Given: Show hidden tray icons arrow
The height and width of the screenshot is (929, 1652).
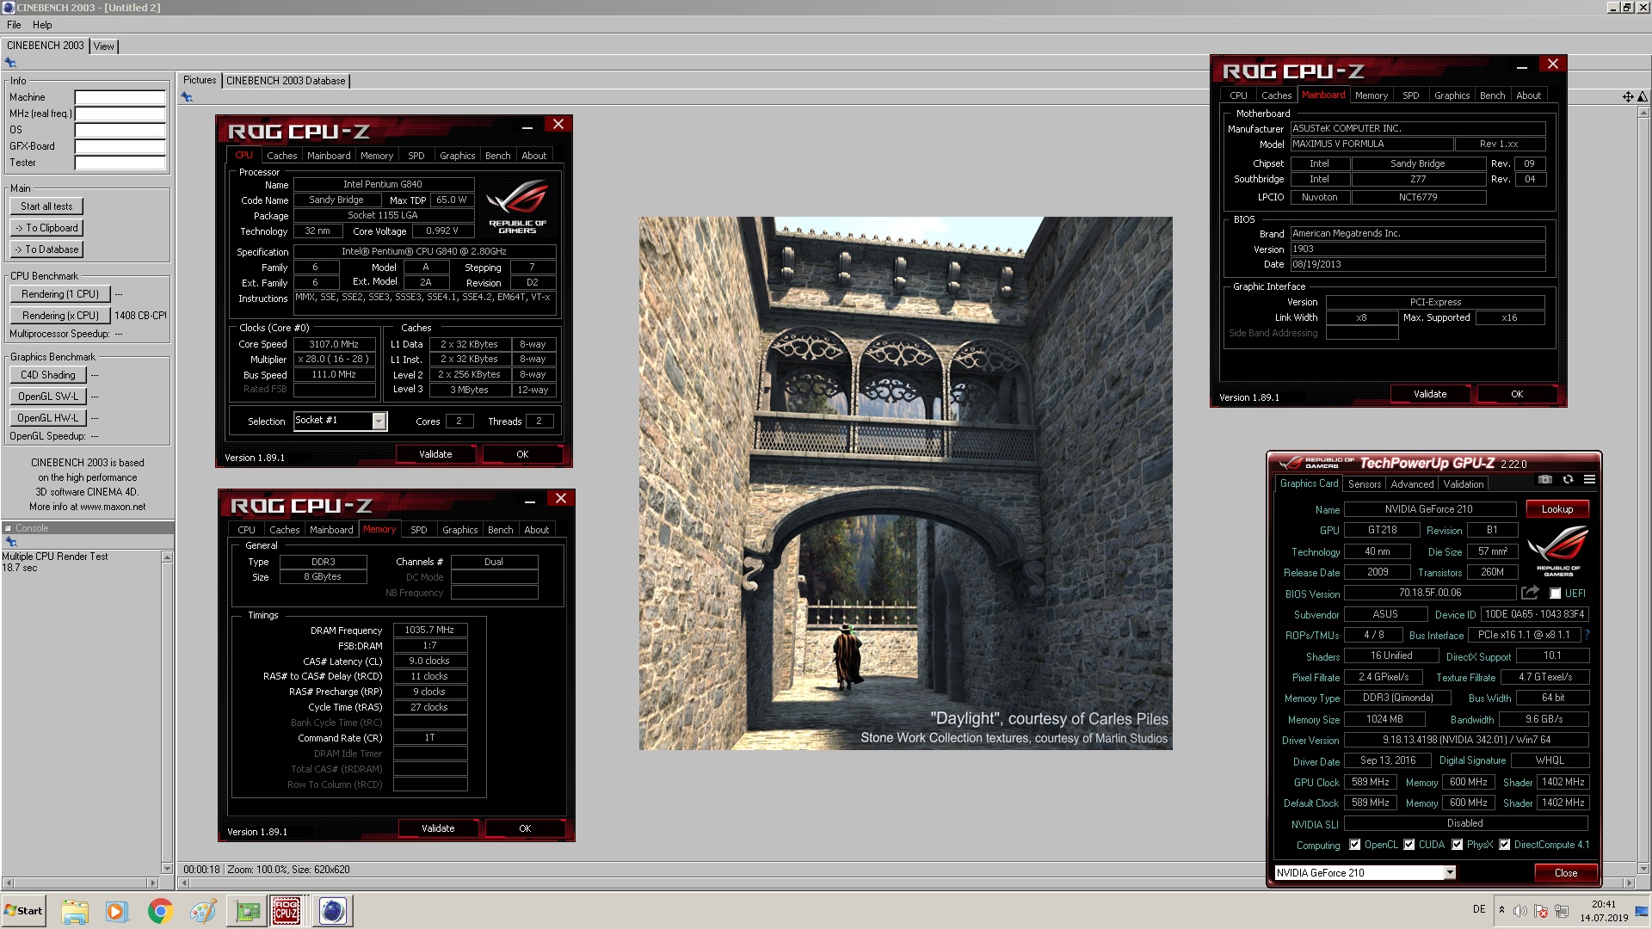Looking at the screenshot, I should click(1501, 910).
